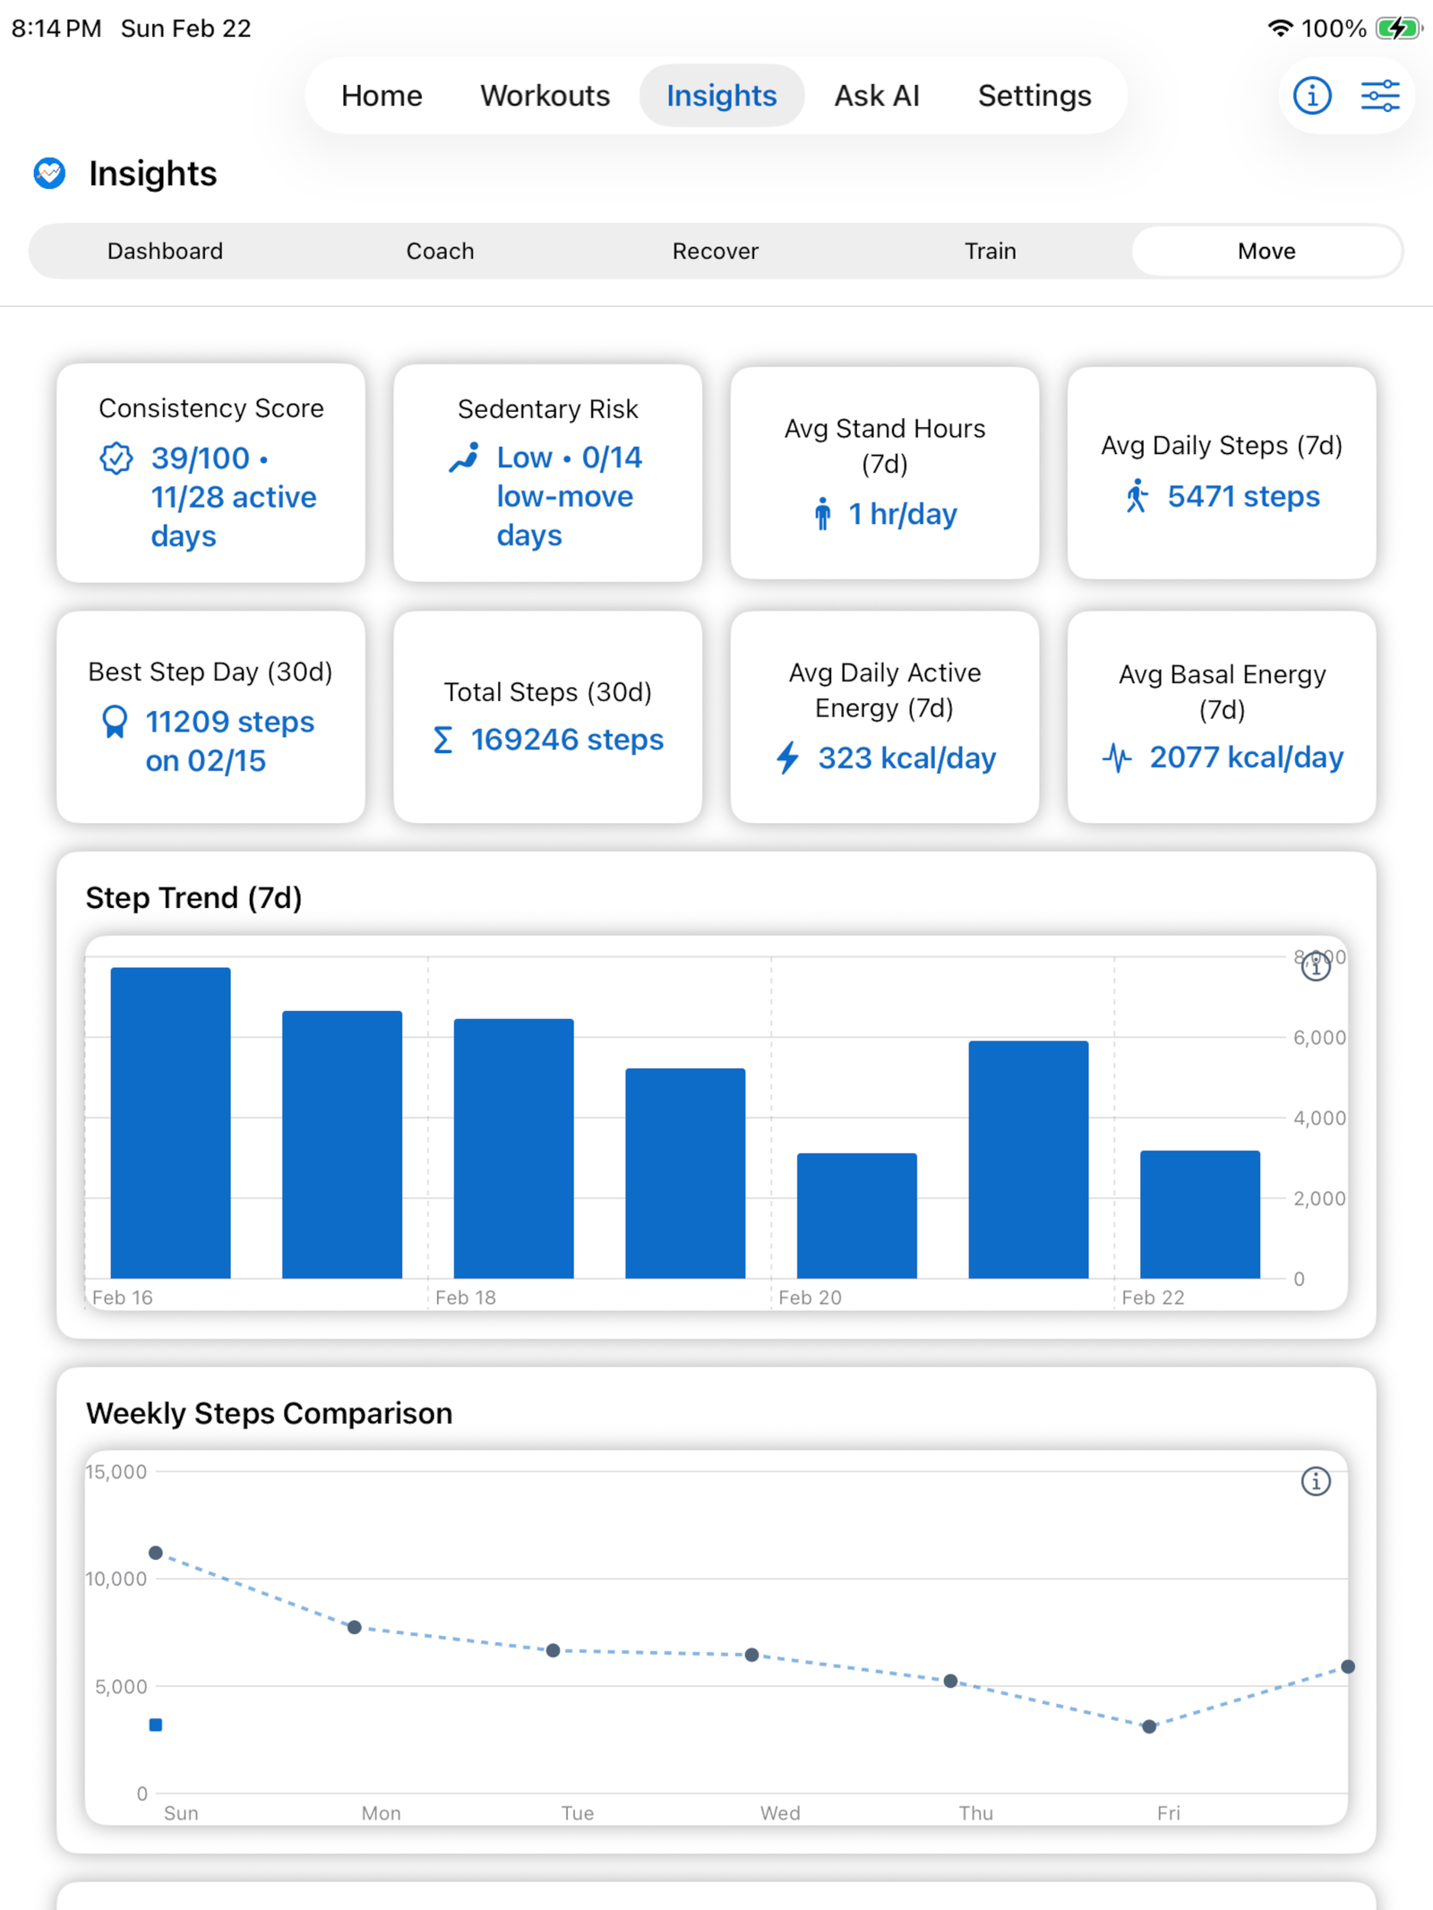The width and height of the screenshot is (1433, 1910).
Task: Click the lightning bolt on Active Energy card
Action: tap(788, 758)
